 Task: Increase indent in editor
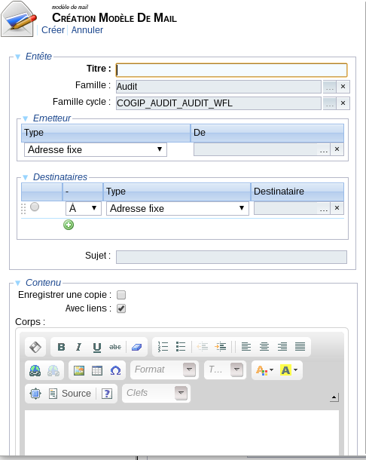coord(221,347)
